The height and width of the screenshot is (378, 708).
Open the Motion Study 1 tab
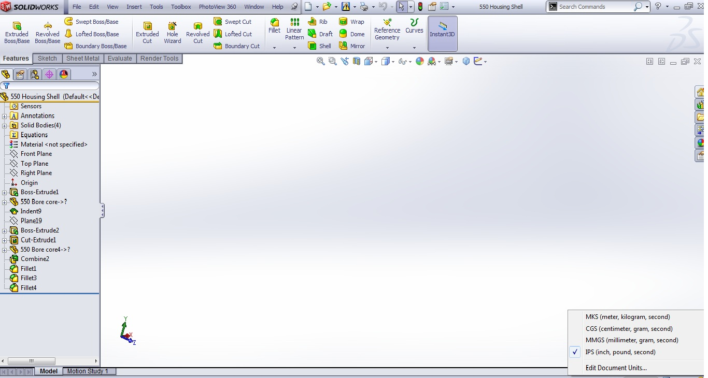tap(88, 371)
